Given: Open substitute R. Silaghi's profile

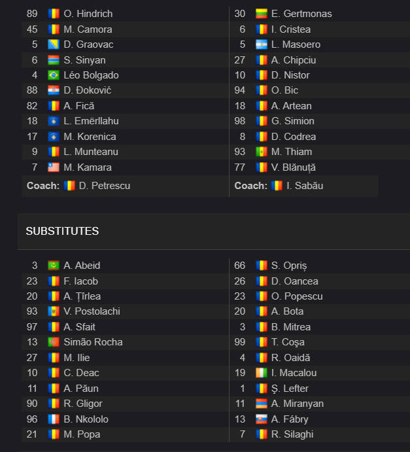Looking at the screenshot, I should pyautogui.click(x=292, y=434).
